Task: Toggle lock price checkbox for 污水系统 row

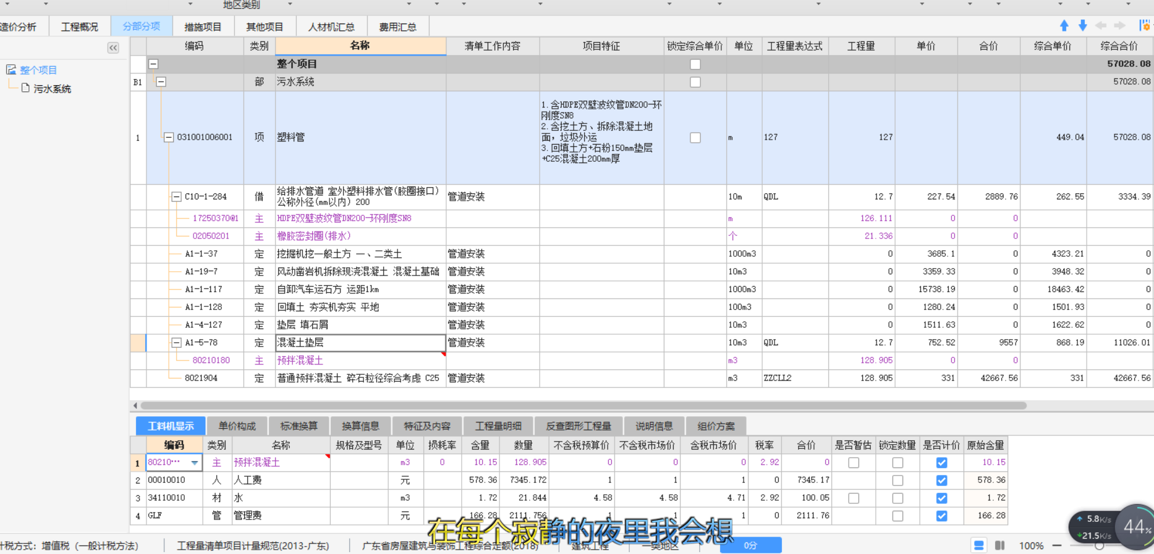Action: tap(695, 82)
